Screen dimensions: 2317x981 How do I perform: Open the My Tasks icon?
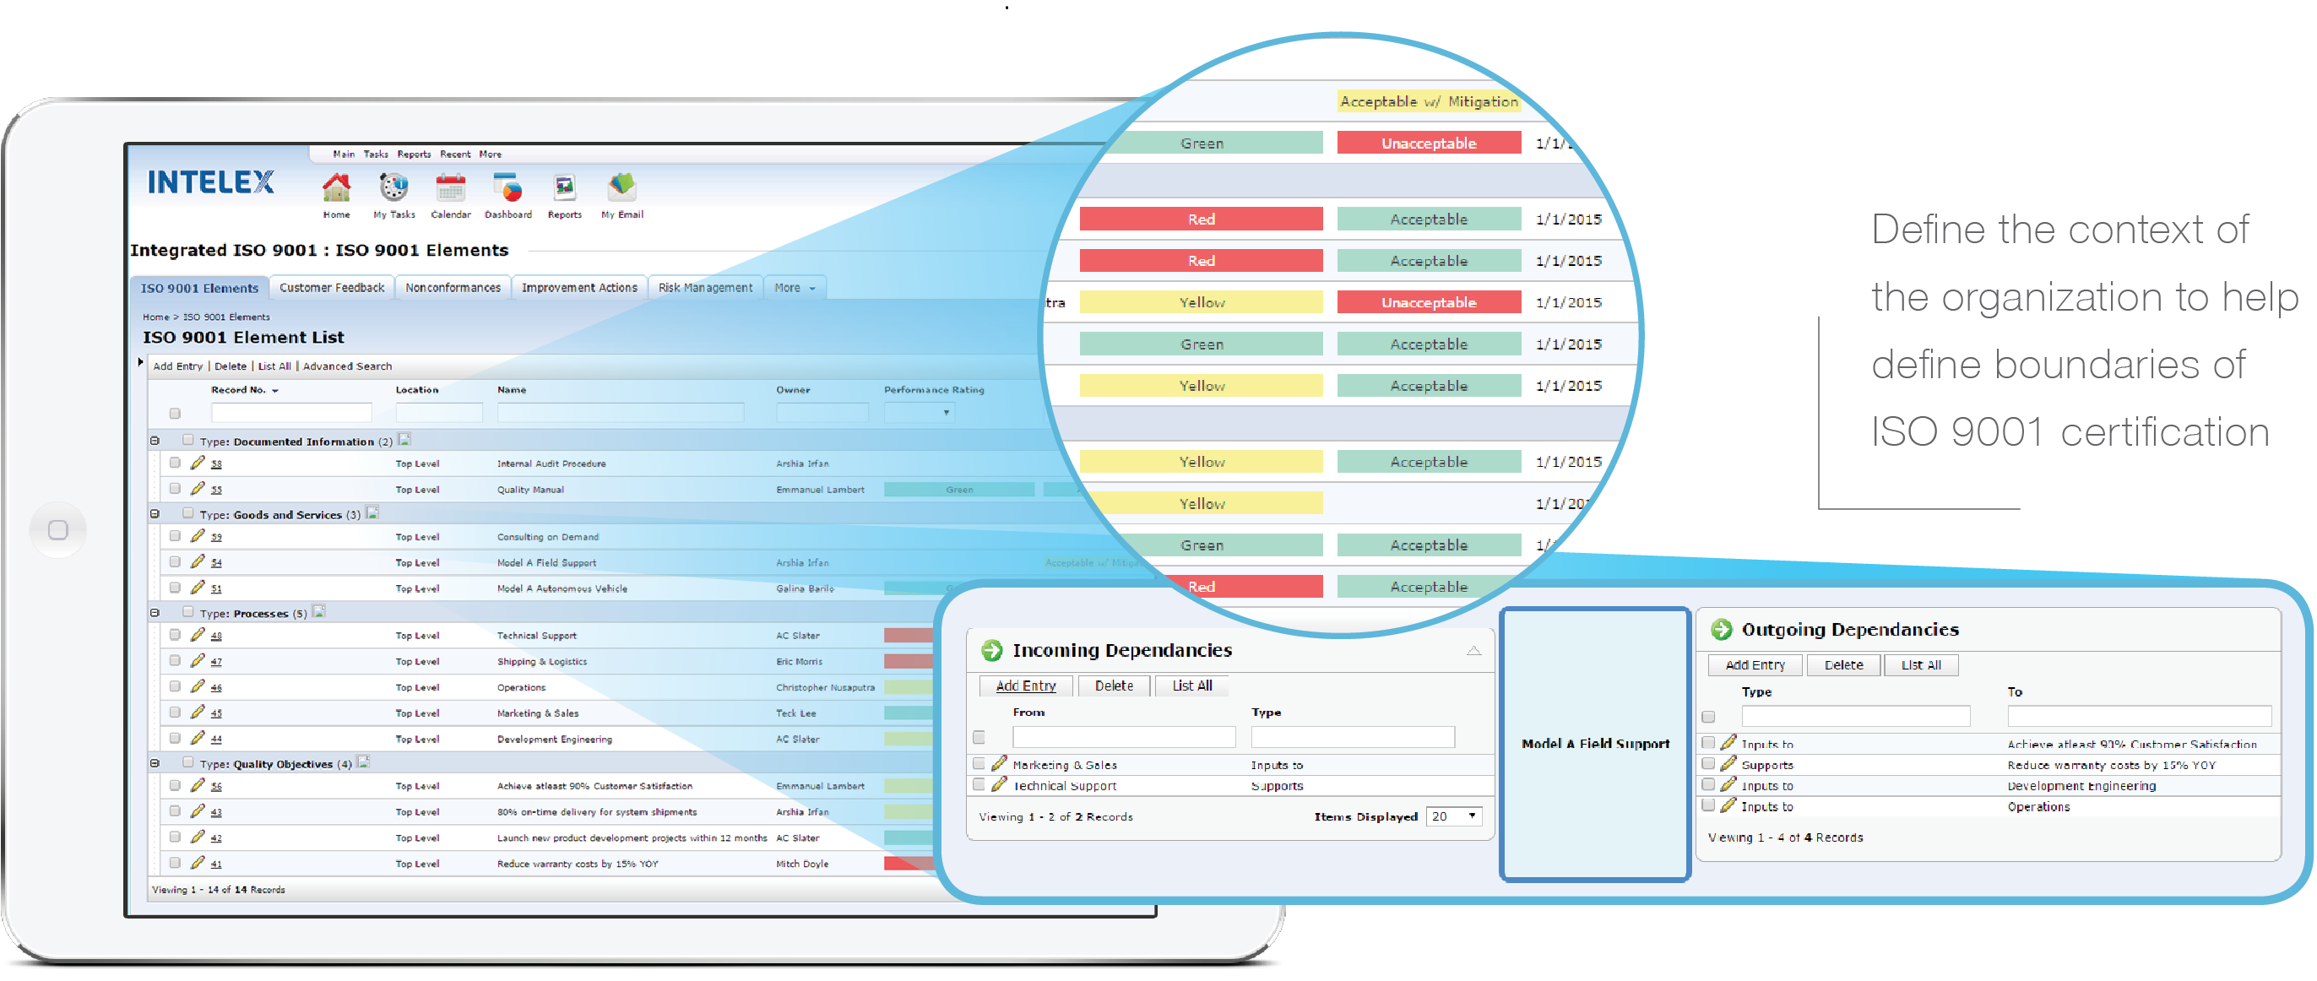tap(394, 189)
